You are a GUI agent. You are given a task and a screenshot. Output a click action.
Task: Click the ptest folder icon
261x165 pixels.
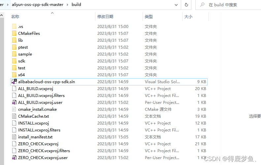14,47
